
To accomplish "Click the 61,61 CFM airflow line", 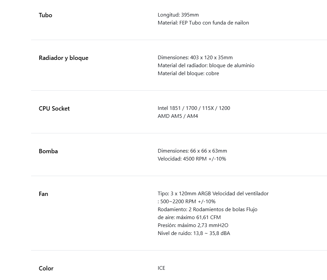I will point(189,217).
